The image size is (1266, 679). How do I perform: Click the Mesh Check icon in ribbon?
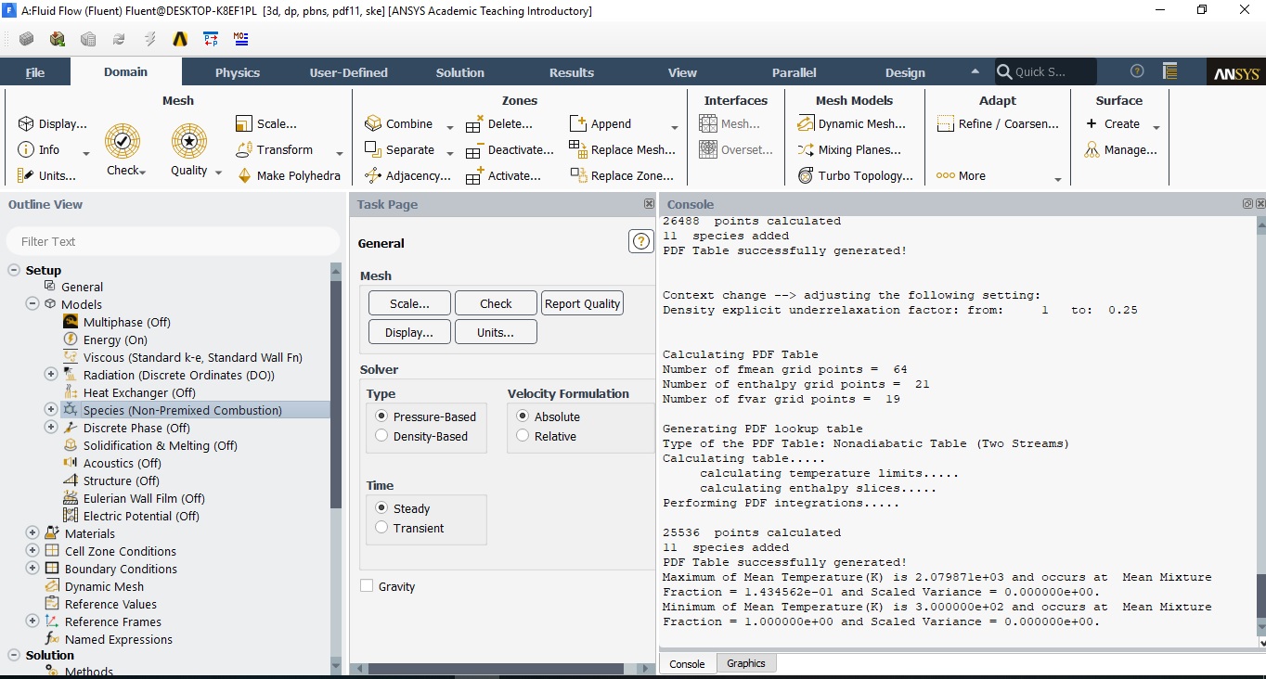tap(123, 142)
